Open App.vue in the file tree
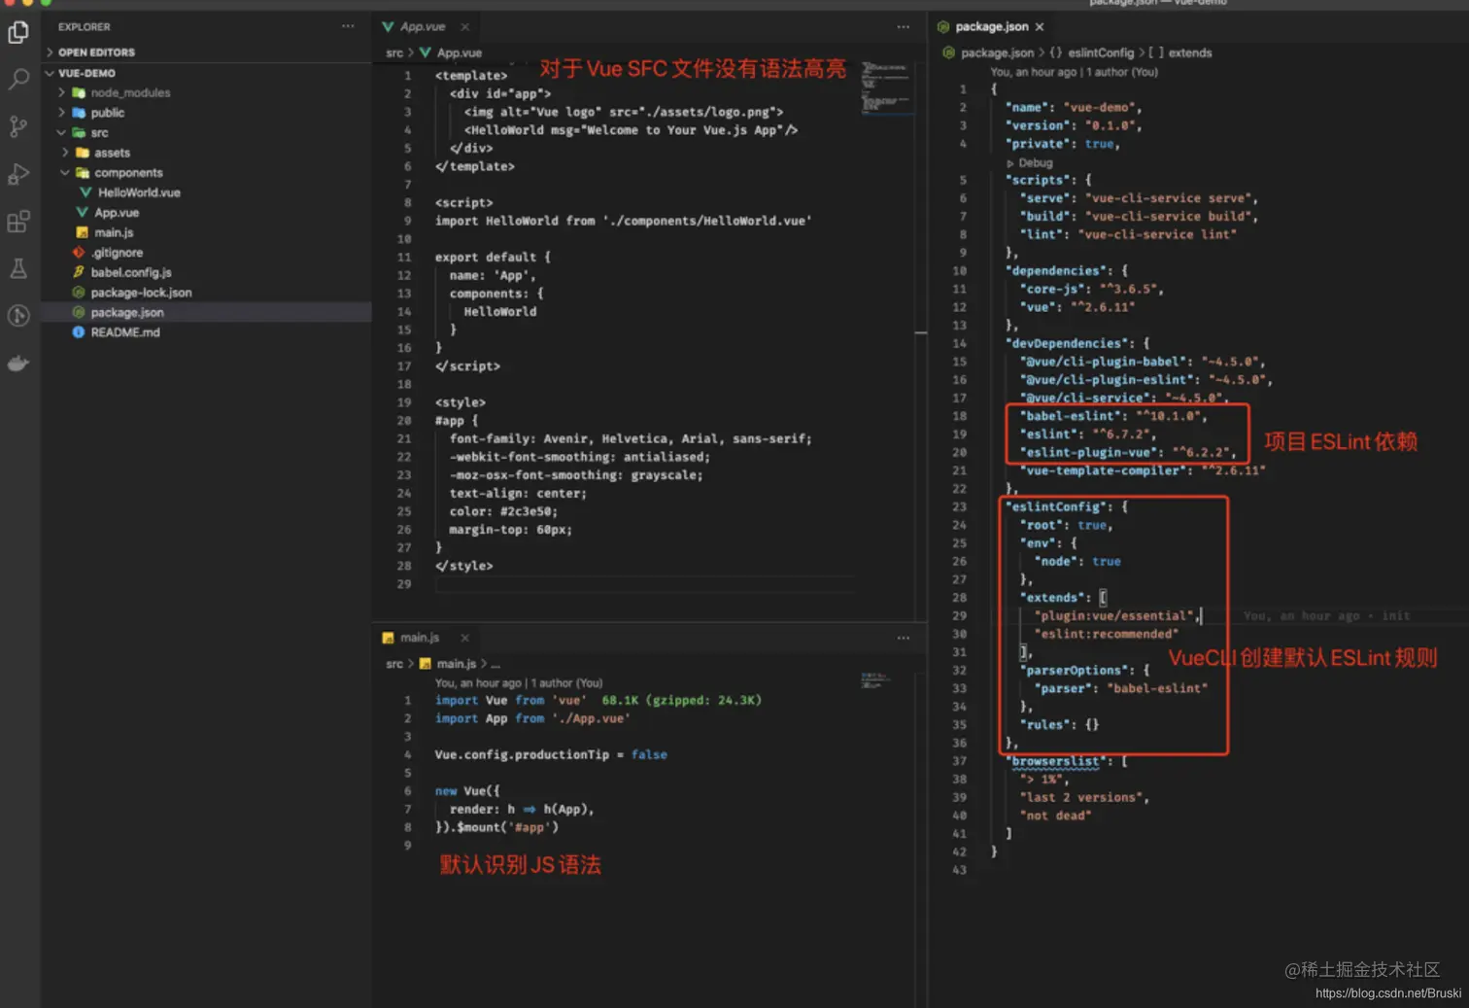This screenshot has width=1469, height=1008. [x=117, y=212]
